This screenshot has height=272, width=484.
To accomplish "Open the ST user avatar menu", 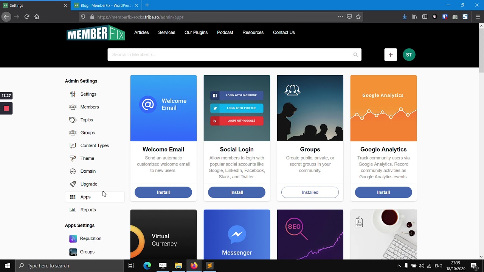I will (409, 55).
